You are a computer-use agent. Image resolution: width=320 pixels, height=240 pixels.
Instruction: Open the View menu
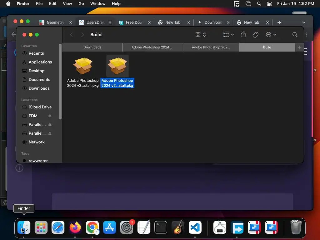click(x=67, y=4)
